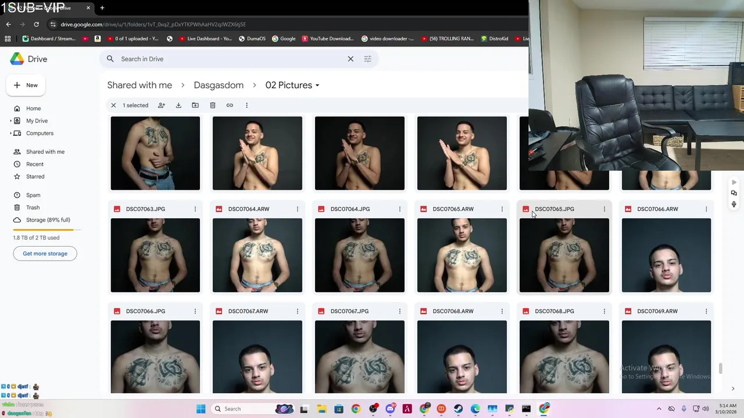The image size is (744, 418).
Task: Click the Google Drive logo
Action: (28, 59)
